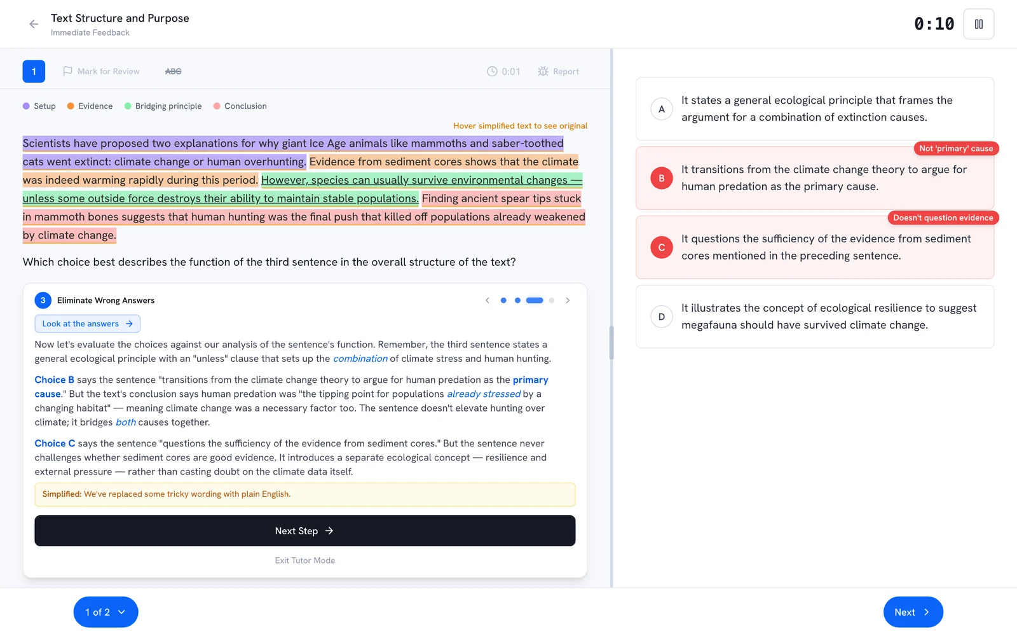This screenshot has height=636, width=1017.
Task: Jump to last tutor step dot
Action: [552, 300]
